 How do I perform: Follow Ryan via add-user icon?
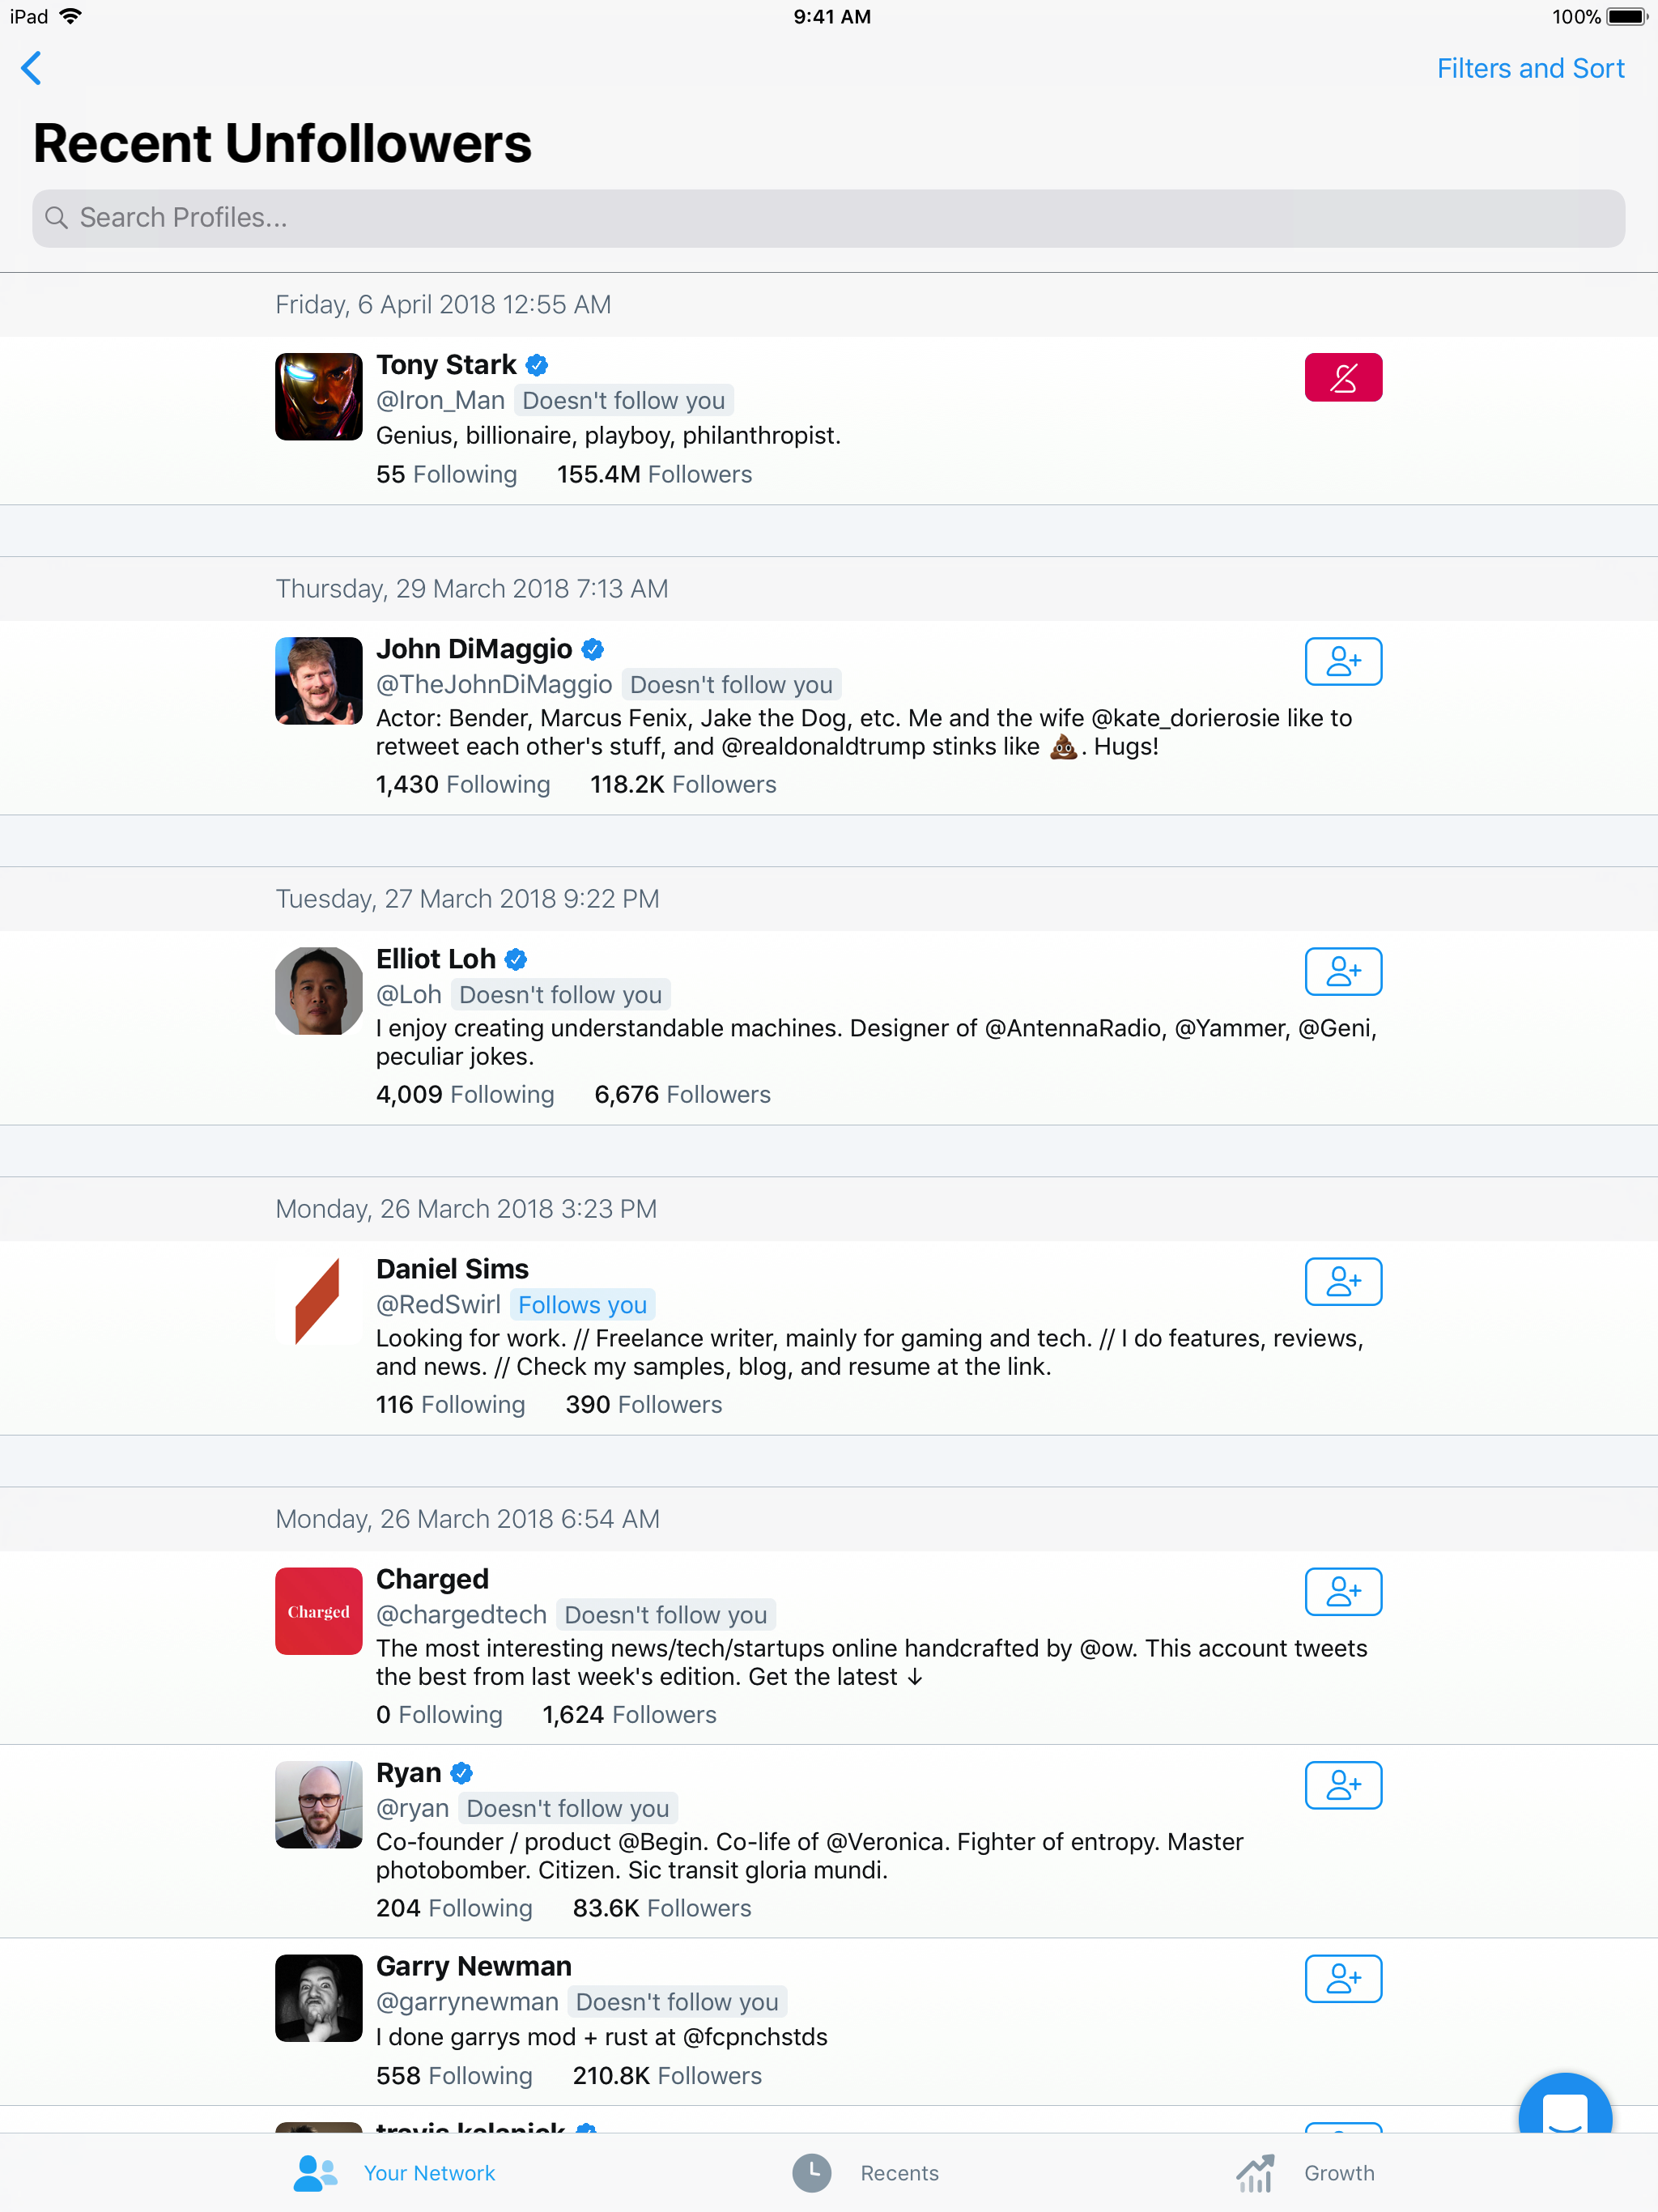tap(1342, 1785)
